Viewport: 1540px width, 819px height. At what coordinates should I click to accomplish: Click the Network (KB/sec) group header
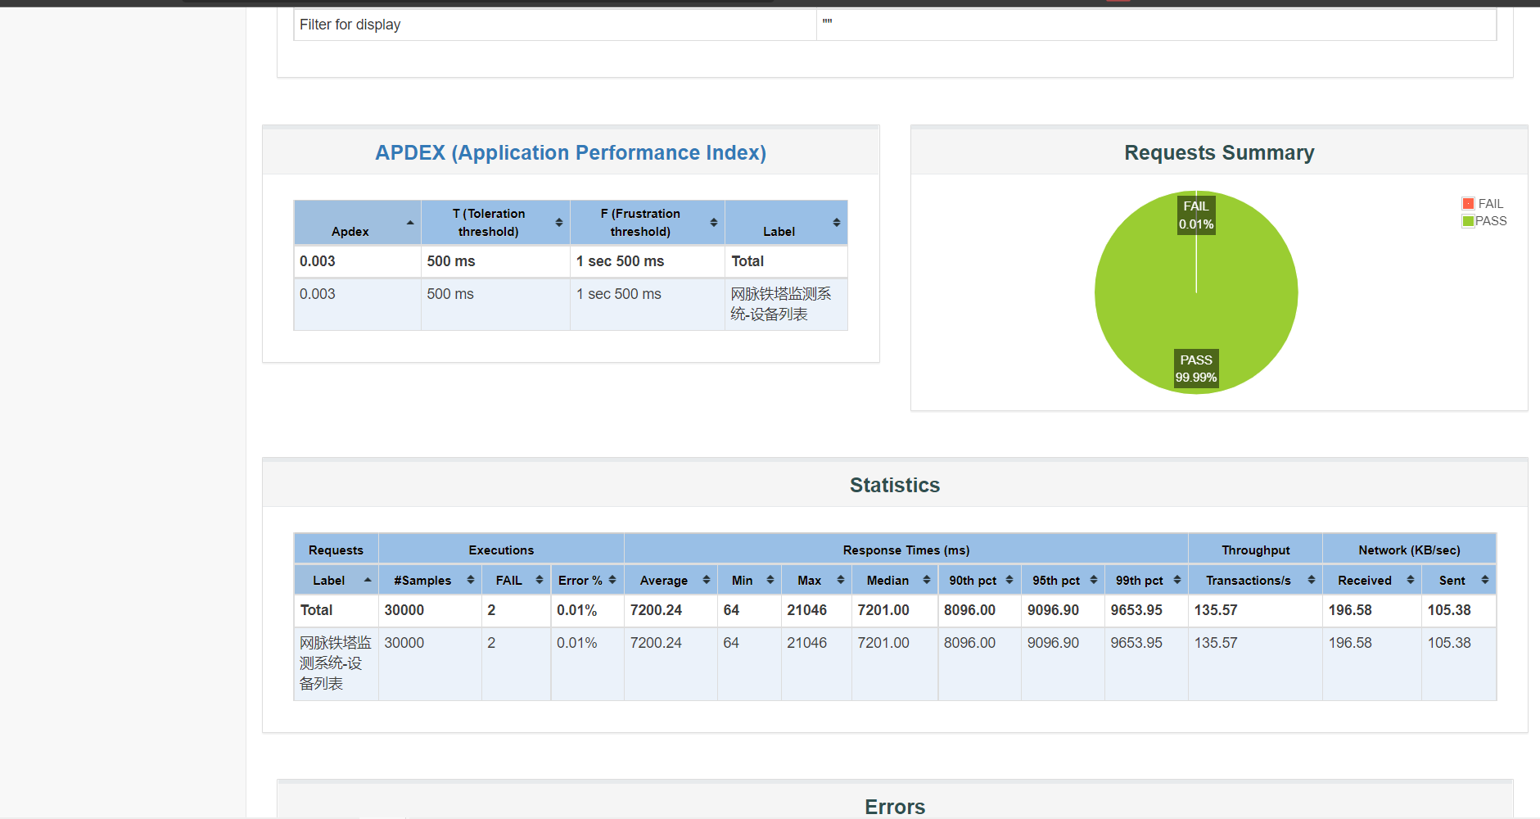coord(1409,550)
